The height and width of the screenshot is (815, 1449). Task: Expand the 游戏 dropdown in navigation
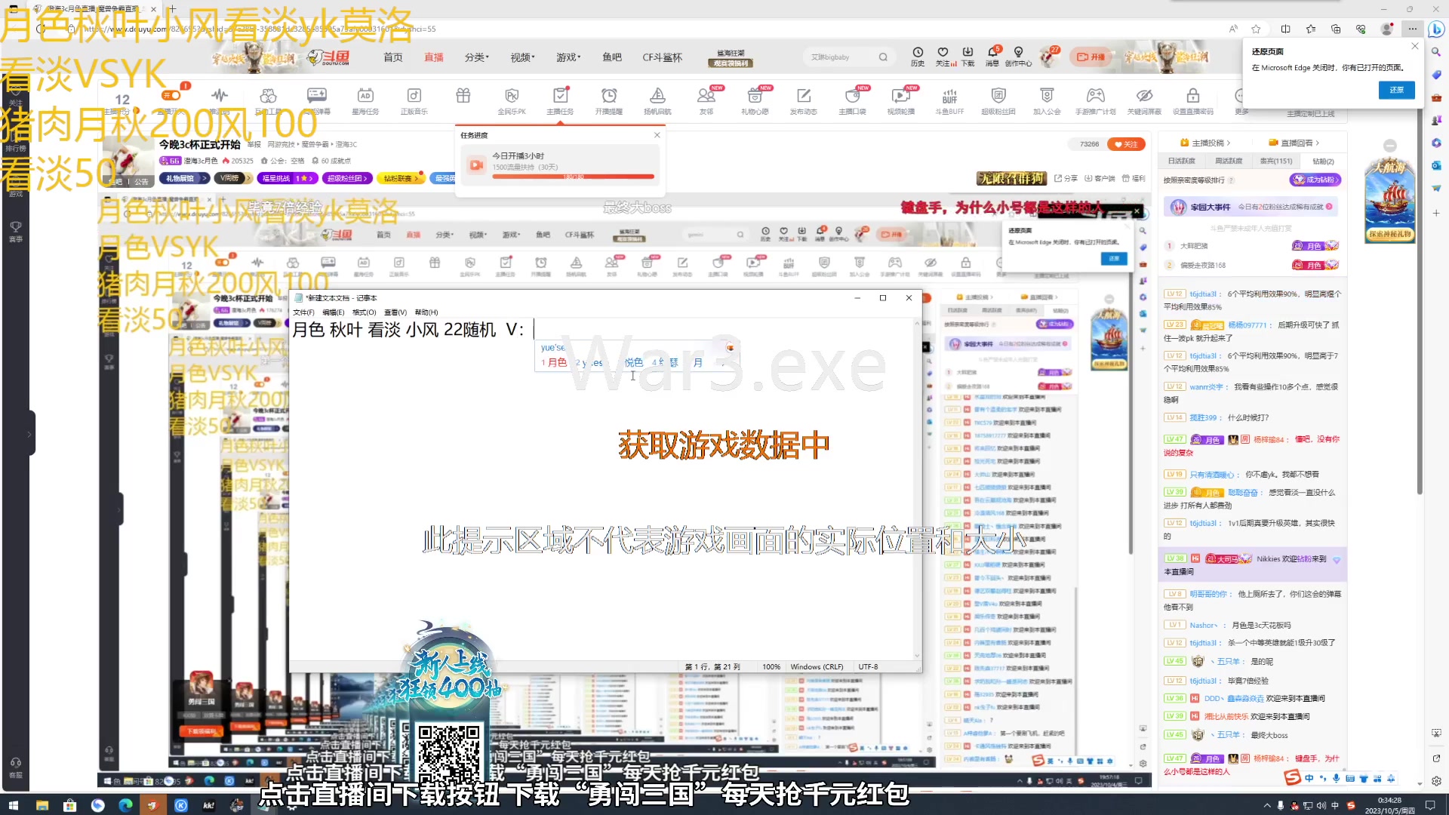click(x=568, y=57)
